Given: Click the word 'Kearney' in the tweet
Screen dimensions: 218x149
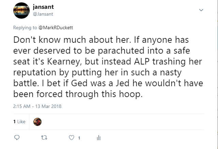Looking at the screenshot, I should pos(64,61).
